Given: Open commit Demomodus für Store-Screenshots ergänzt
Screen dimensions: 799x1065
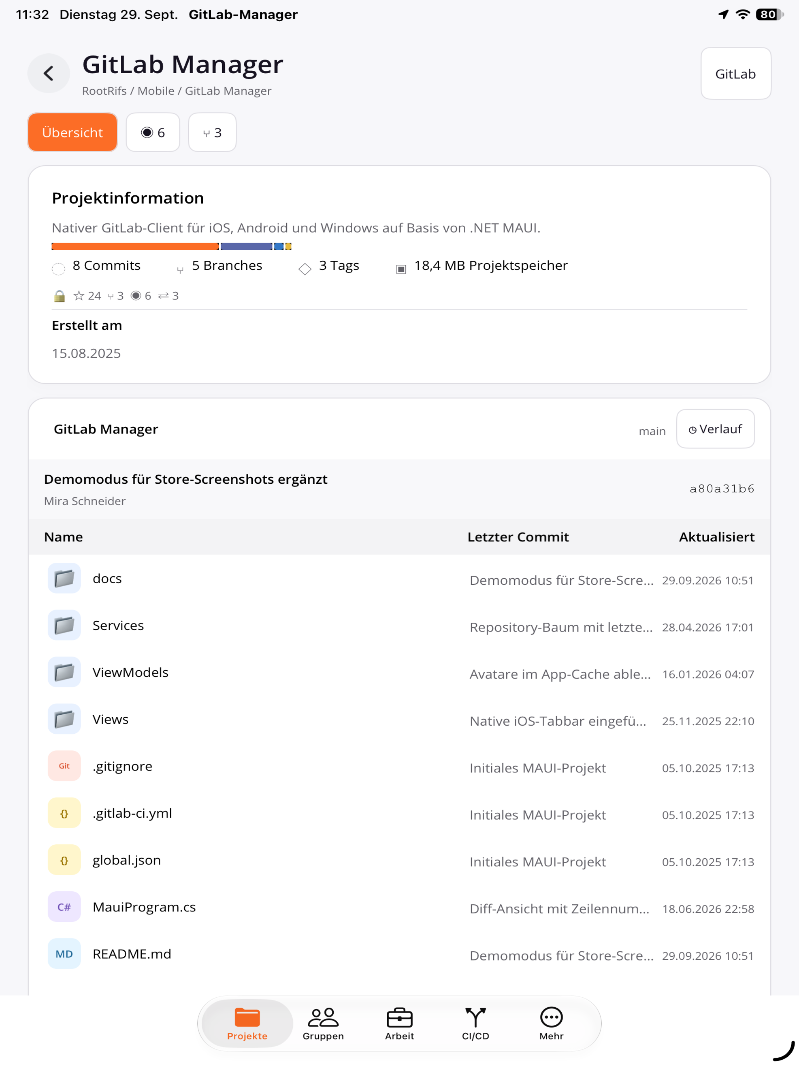Looking at the screenshot, I should [x=185, y=479].
